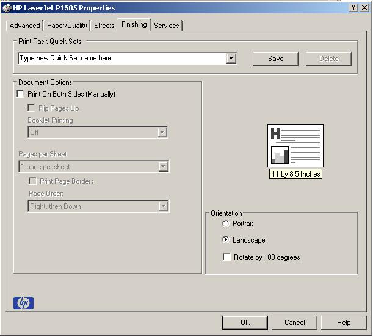Viewport: 373px width, 336px height.
Task: Open the Page Order dropdown
Action: [x=163, y=206]
